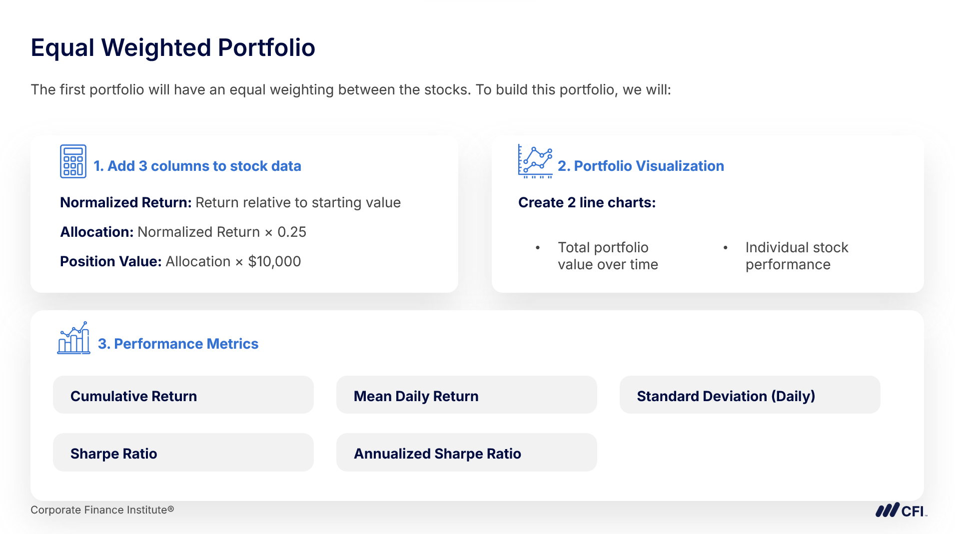Click the 'Total portfolio value over time' bullet
The image size is (955, 534).
tap(608, 256)
